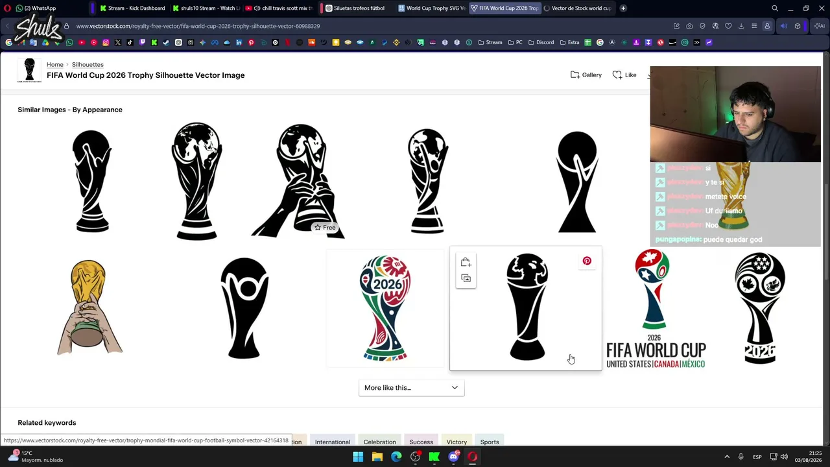This screenshot has width=830, height=467.
Task: Switch to Vector de Stock world cup tab
Action: [578, 8]
